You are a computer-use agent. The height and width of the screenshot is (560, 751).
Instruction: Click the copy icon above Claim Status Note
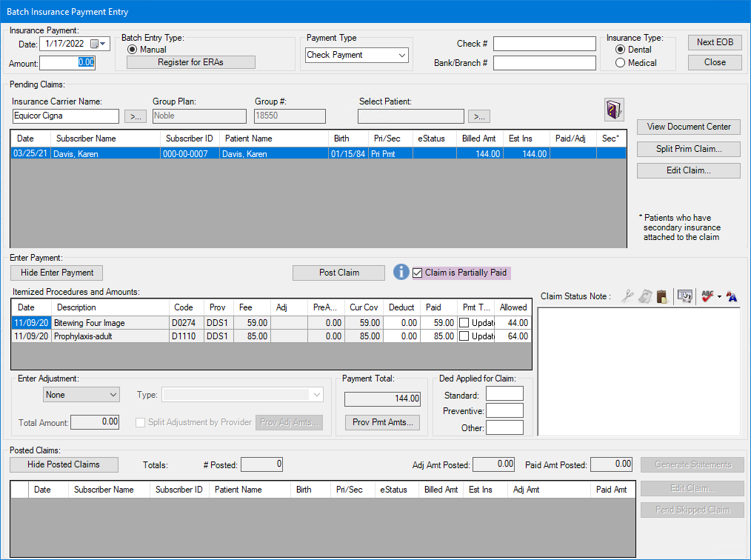coord(645,296)
